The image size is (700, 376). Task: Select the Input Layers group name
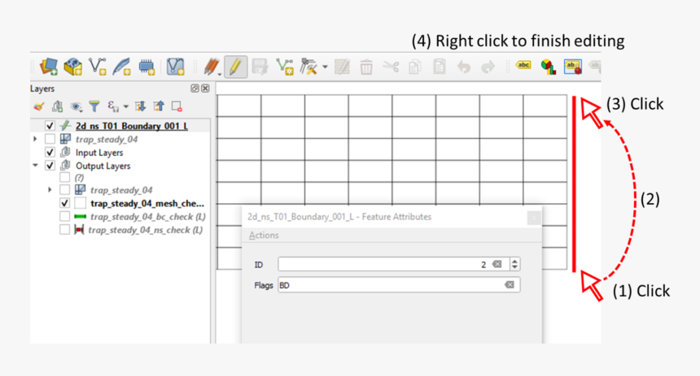point(99,153)
